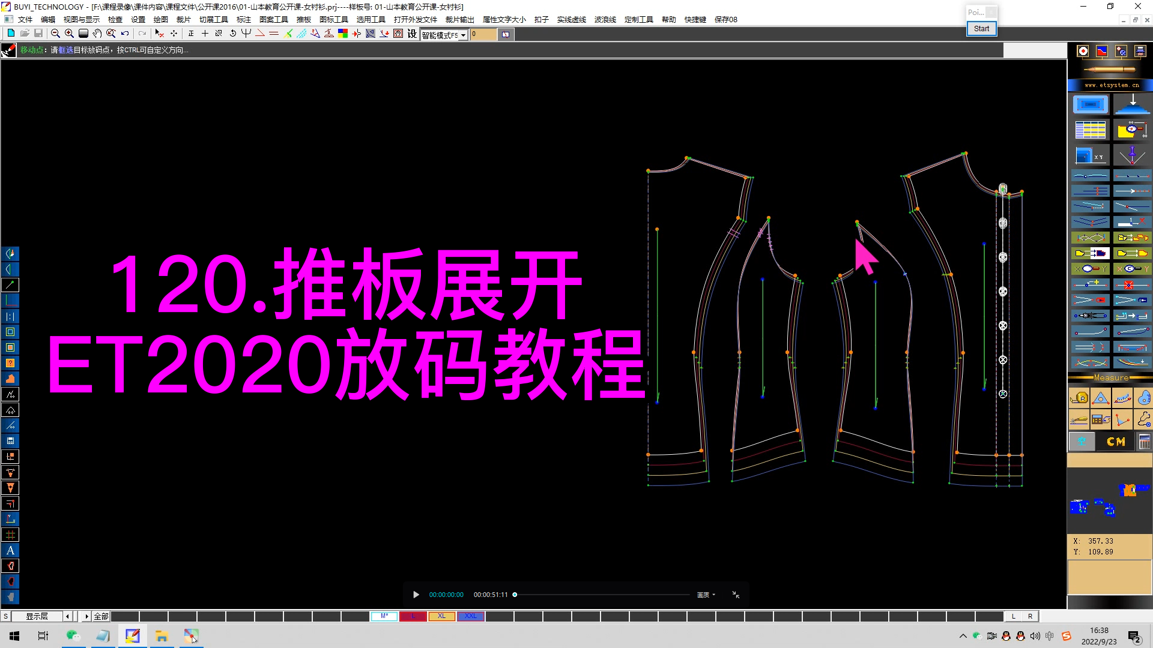The height and width of the screenshot is (648, 1153).
Task: Click the video progress slider handle
Action: (515, 595)
